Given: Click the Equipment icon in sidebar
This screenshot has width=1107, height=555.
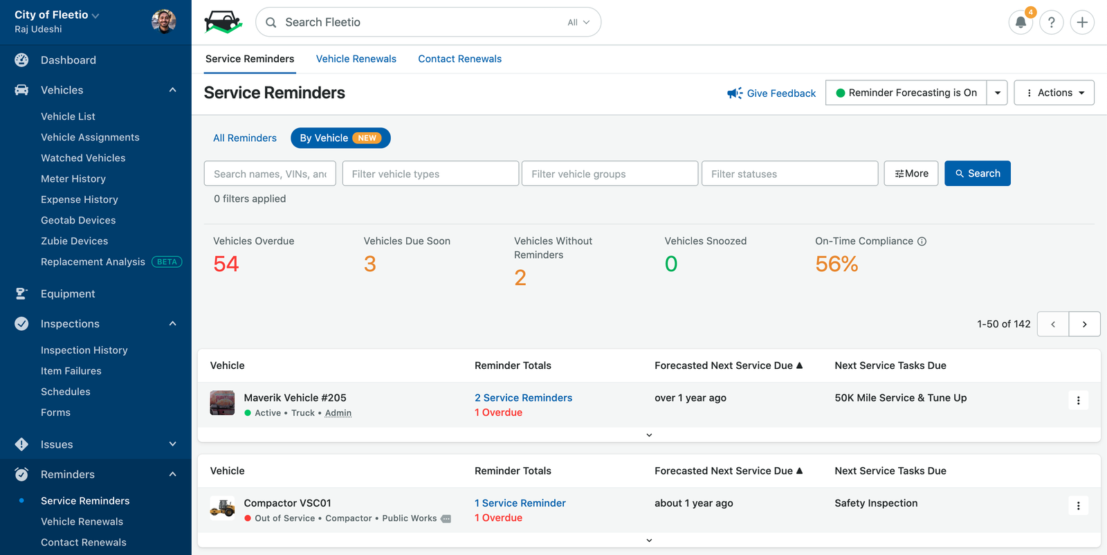Looking at the screenshot, I should (21, 293).
